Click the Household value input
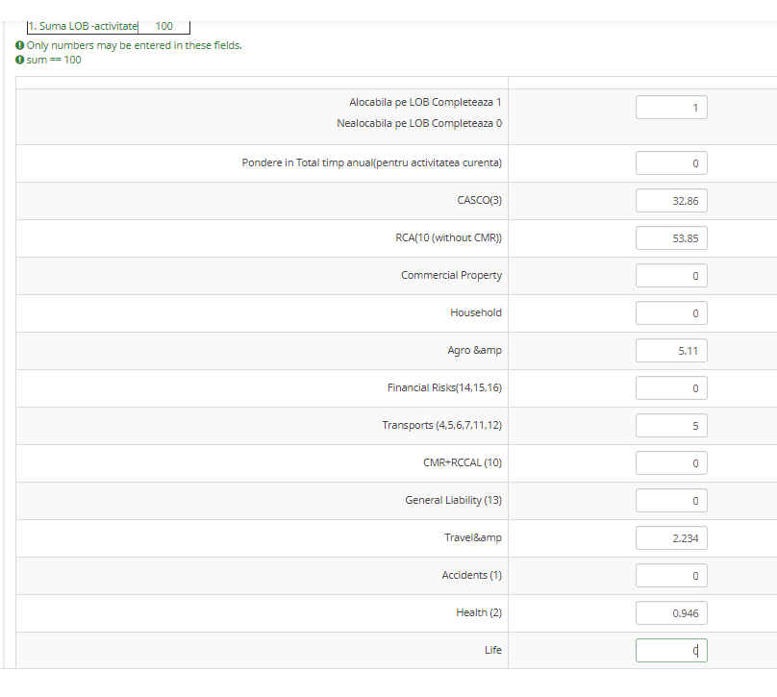This screenshot has height=697, width=777. (670, 313)
